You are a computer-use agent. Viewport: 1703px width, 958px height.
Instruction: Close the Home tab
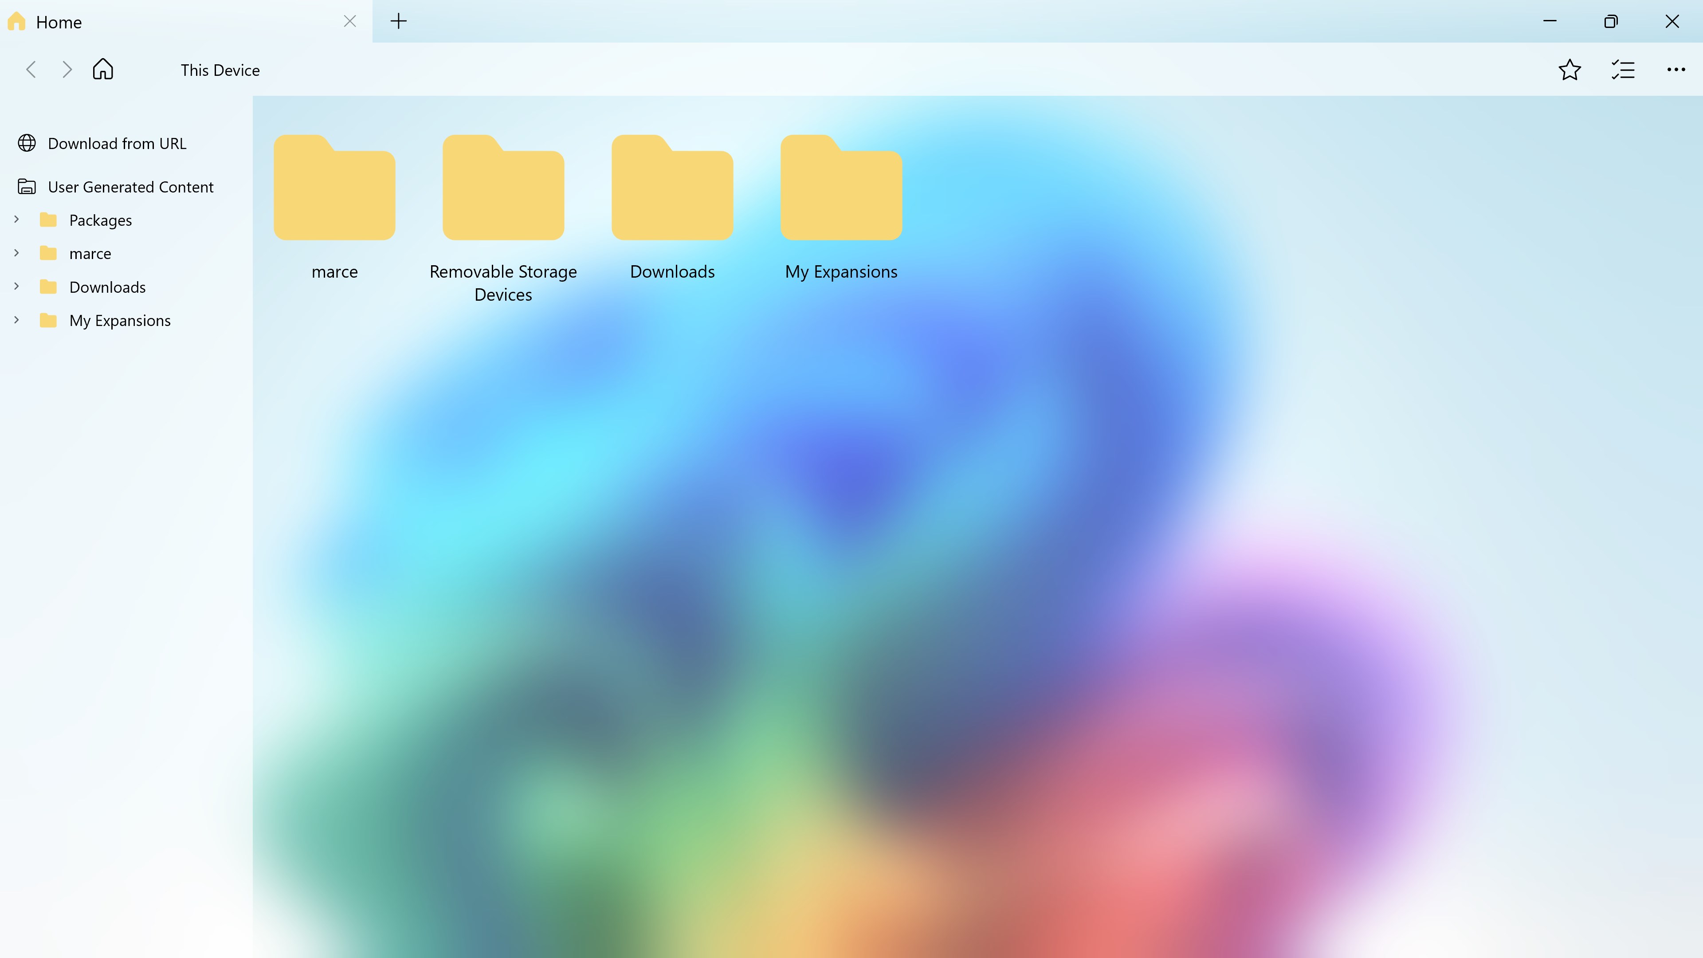(x=350, y=21)
